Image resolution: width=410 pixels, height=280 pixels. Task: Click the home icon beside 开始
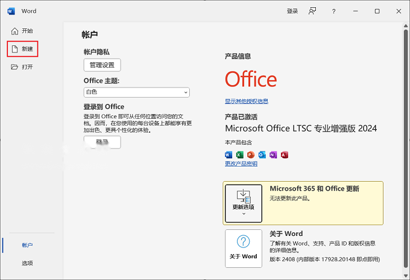tap(14, 31)
